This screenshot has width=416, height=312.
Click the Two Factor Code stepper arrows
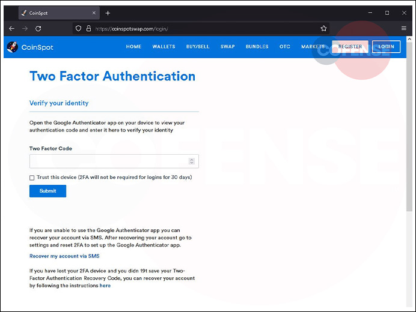pyautogui.click(x=192, y=161)
